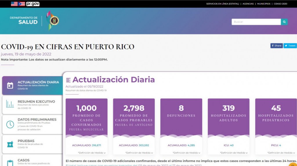Switch to the Datos Preliminares tab
This screenshot has width=297, height=166.
pyautogui.click(x=37, y=120)
